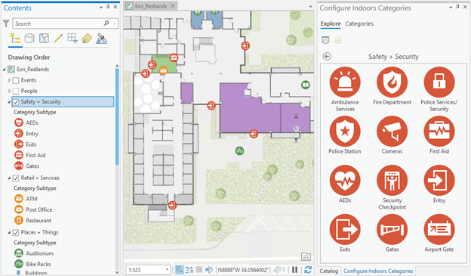Click the snapping icon in map status bar
Screen dimensions: 471x276
click(180, 270)
